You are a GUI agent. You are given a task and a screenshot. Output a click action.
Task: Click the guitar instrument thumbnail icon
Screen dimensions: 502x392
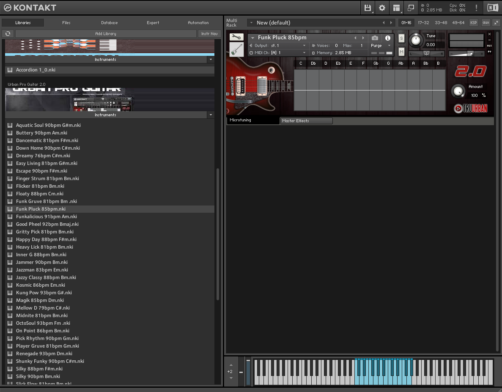pyautogui.click(x=236, y=49)
